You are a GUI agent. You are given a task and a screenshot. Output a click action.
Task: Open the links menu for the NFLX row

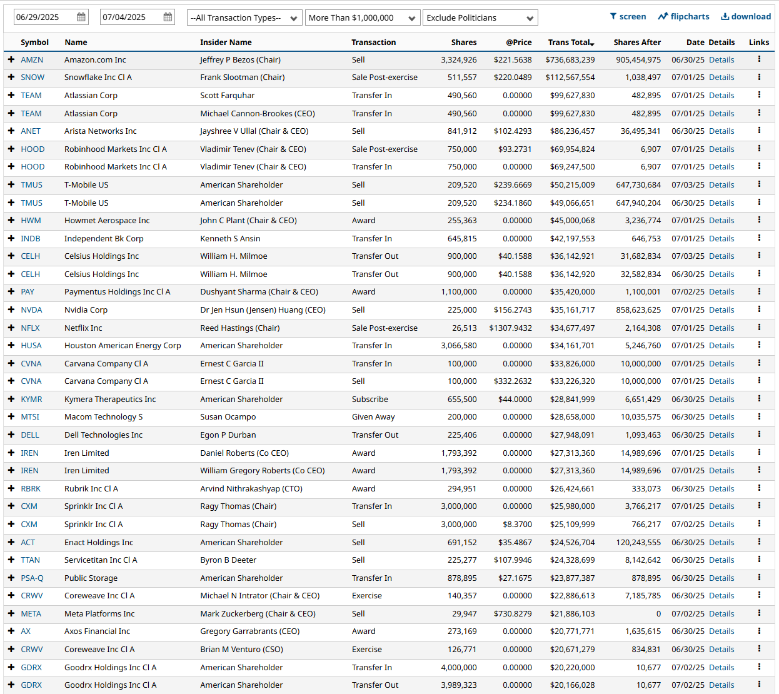(x=759, y=328)
